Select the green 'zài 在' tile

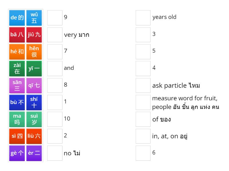[17, 68]
